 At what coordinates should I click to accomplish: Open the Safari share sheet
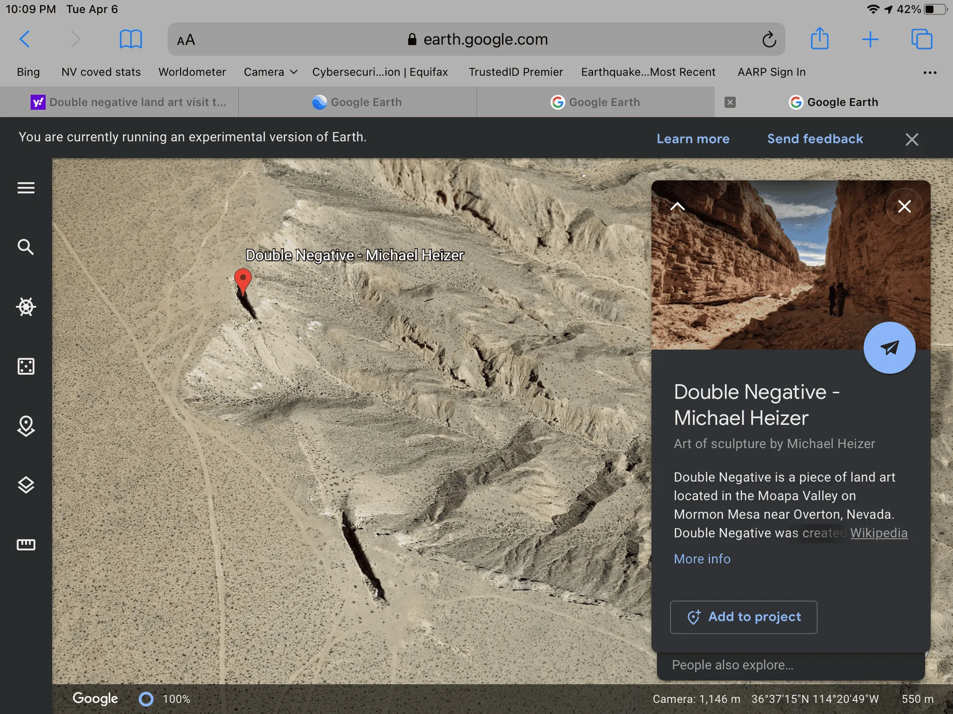tap(820, 38)
